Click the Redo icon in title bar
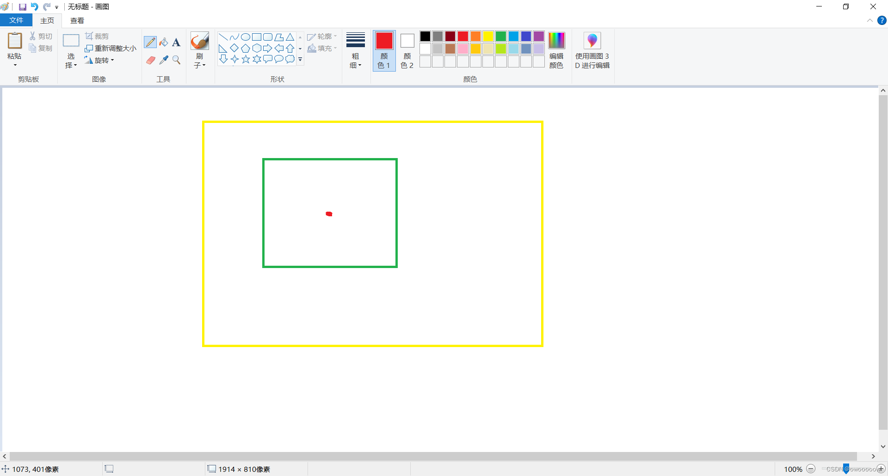Screen dimensions: 888x476 [x=47, y=7]
